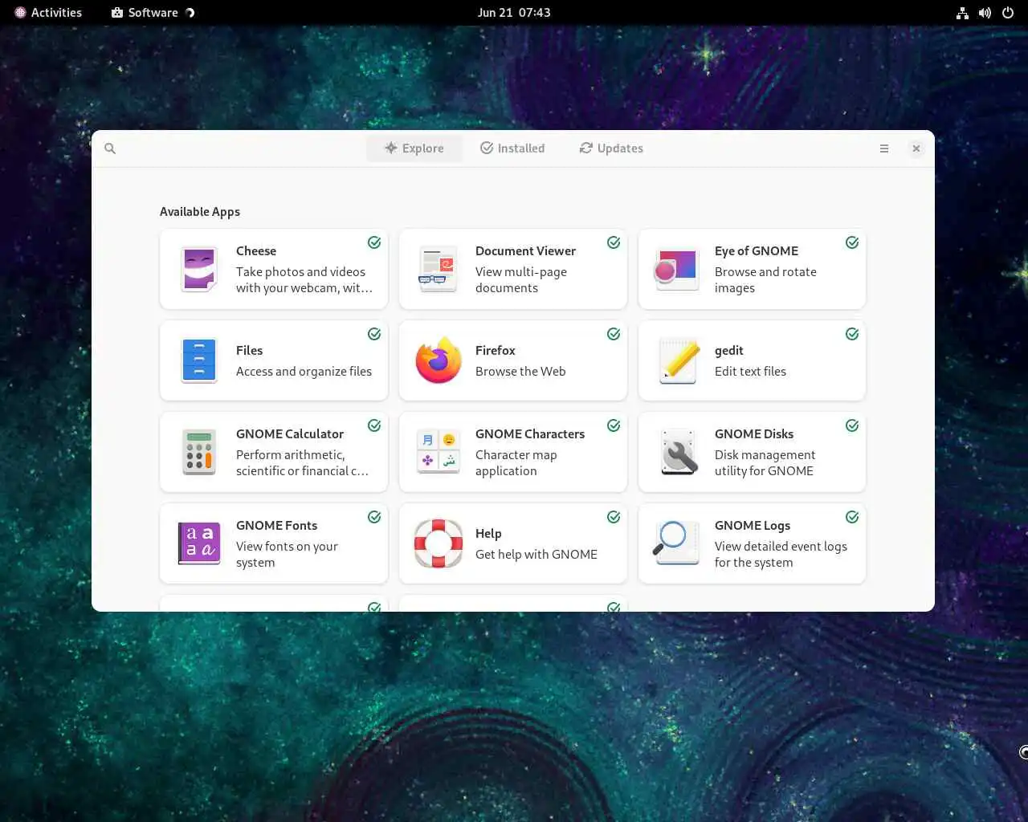Click the GNOME Fonts icon
This screenshot has width=1028, height=822.
198,543
